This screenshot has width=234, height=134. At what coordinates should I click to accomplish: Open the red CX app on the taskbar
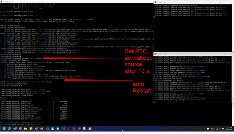pyautogui.click(x=42, y=129)
